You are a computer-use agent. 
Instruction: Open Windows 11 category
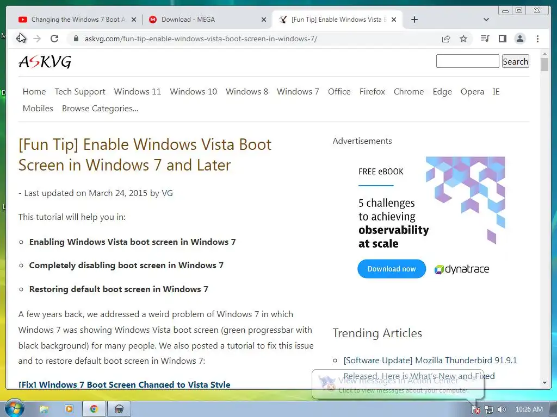pyautogui.click(x=138, y=91)
